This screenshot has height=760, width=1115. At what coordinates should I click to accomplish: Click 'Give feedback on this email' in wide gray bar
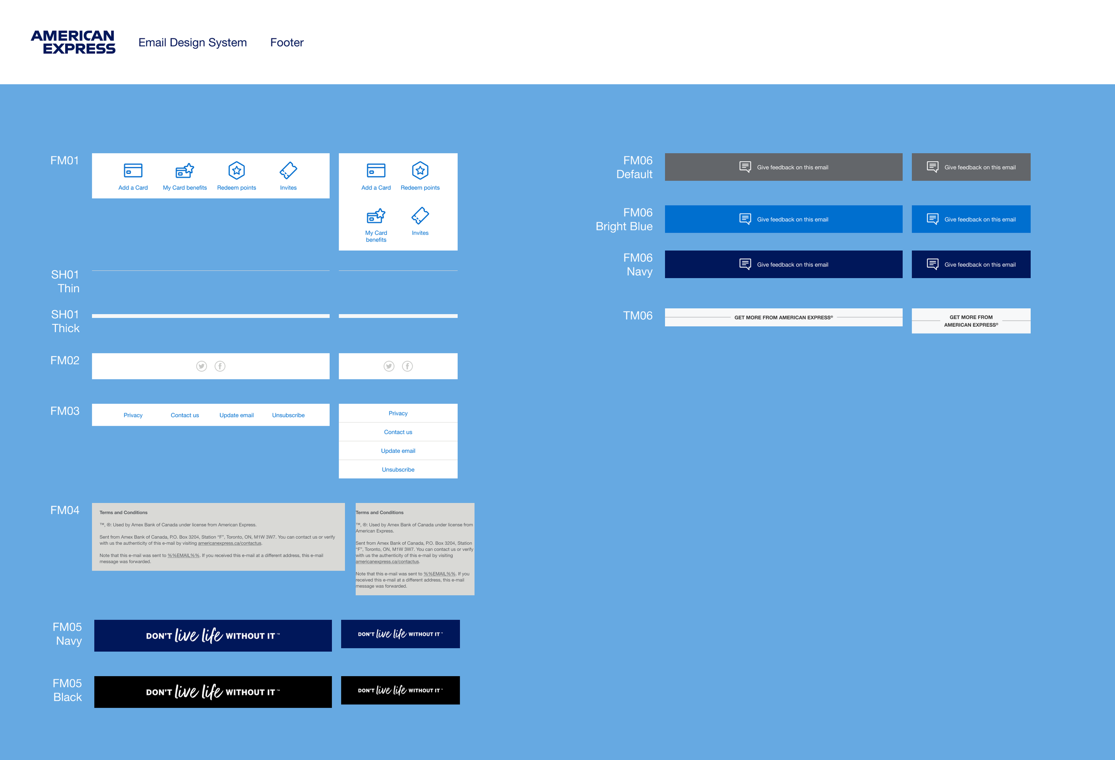[793, 167]
